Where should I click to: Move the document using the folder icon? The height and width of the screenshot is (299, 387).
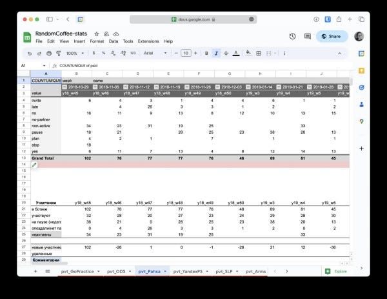click(x=106, y=34)
